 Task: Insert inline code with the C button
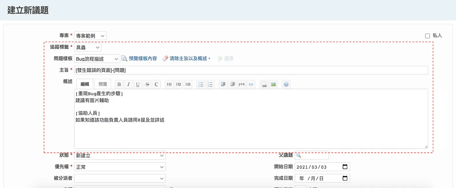point(156,84)
